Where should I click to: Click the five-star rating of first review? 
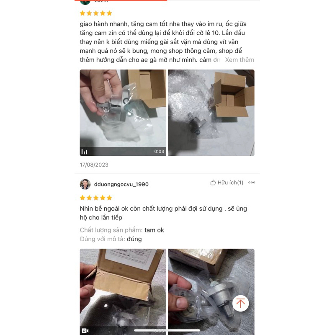click(x=96, y=13)
